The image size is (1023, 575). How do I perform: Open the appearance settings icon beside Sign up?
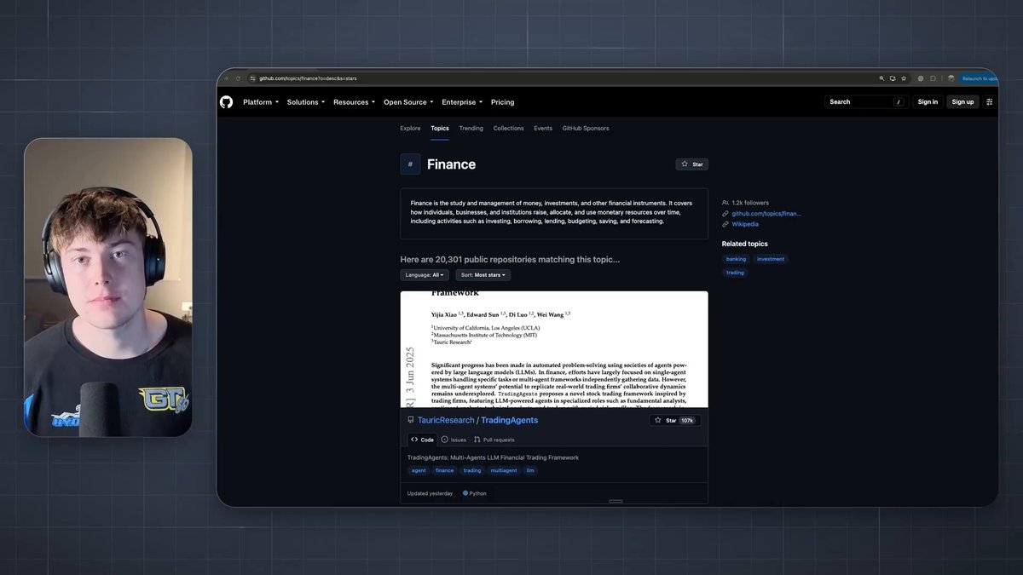[989, 102]
